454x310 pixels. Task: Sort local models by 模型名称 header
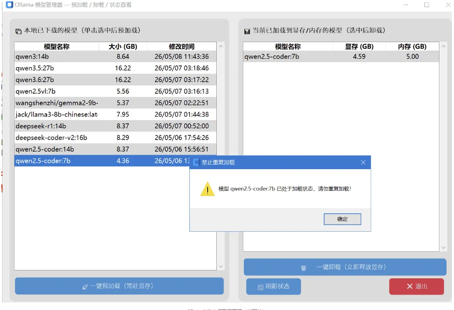click(x=57, y=46)
